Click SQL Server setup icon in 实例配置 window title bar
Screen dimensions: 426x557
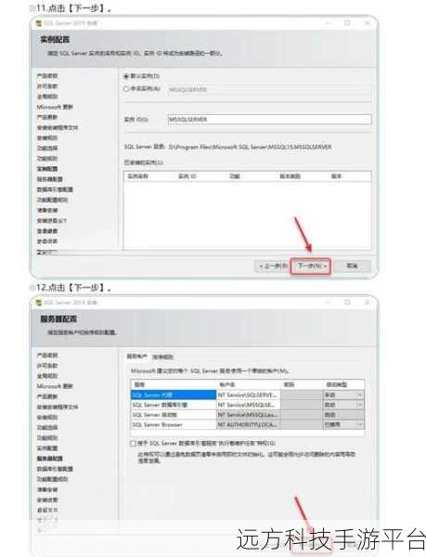39,23
